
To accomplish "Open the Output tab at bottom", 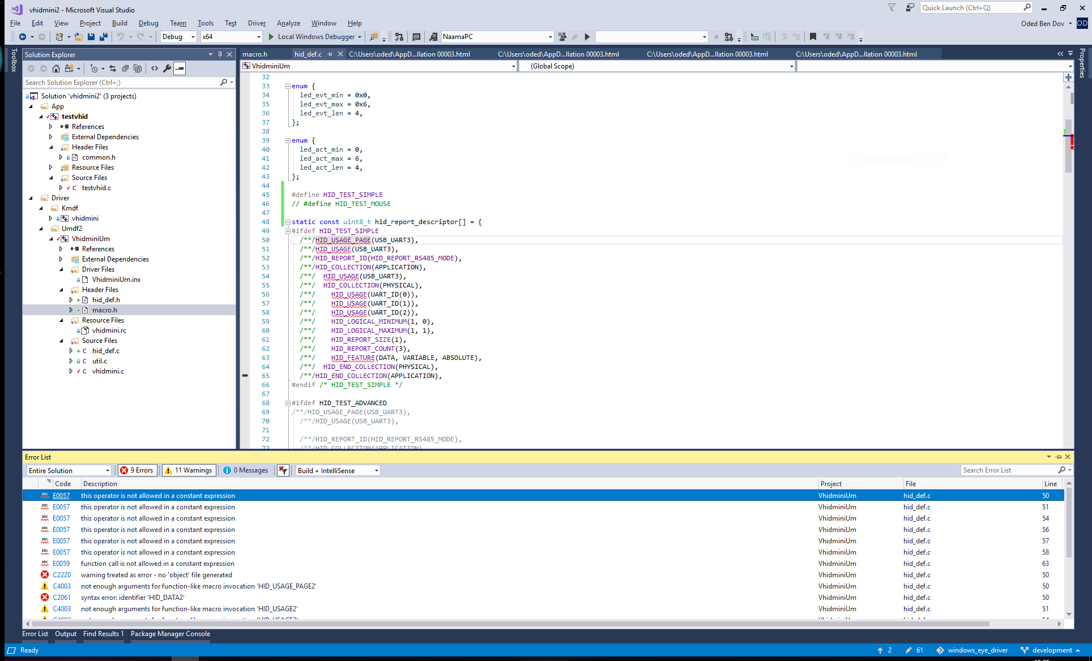I will [65, 634].
